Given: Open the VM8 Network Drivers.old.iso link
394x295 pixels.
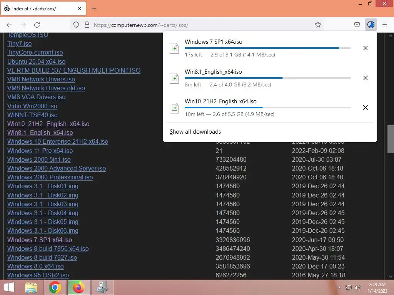Looking at the screenshot, I should coord(46,88).
